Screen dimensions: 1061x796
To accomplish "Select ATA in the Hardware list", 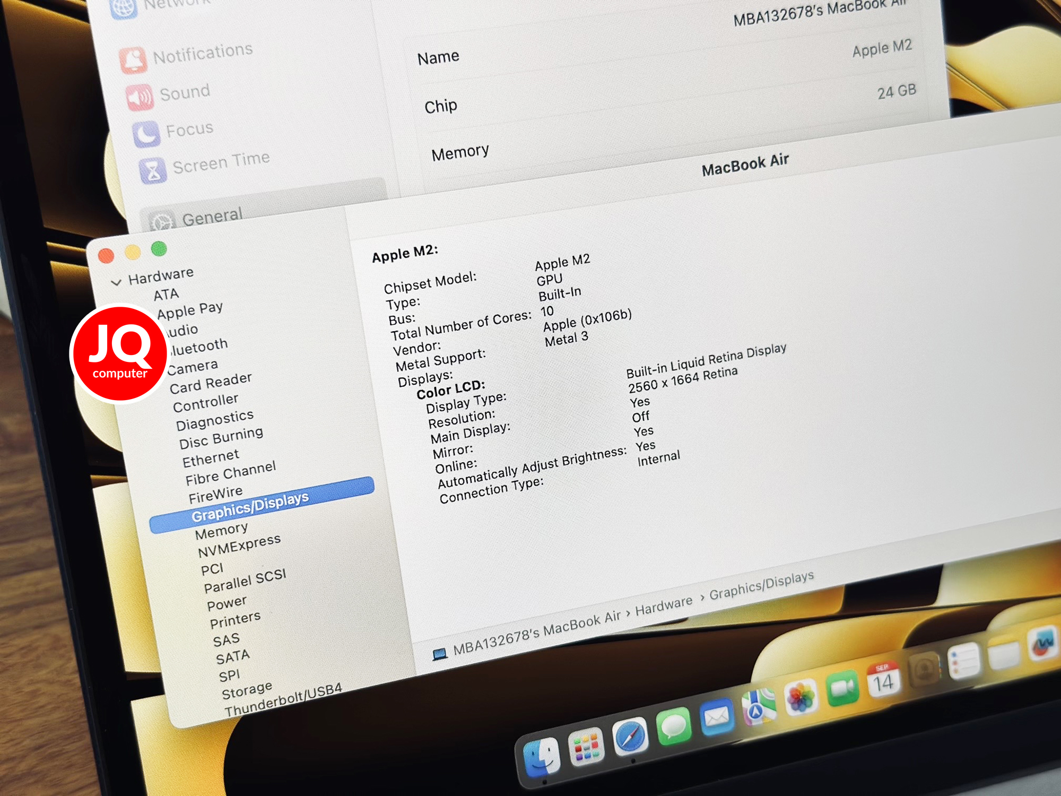I will pos(166,295).
